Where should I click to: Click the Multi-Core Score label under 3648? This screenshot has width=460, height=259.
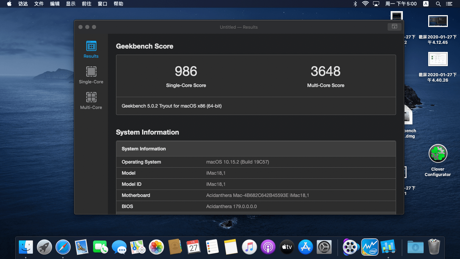click(326, 85)
